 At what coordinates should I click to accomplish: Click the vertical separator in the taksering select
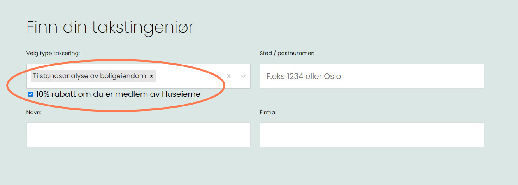[236, 76]
